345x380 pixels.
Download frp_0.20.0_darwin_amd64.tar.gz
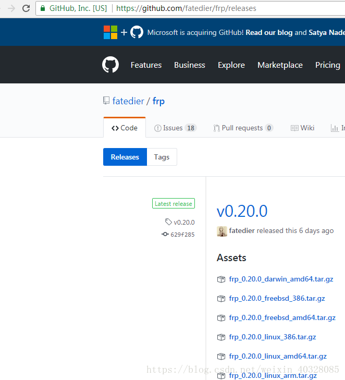(x=281, y=279)
